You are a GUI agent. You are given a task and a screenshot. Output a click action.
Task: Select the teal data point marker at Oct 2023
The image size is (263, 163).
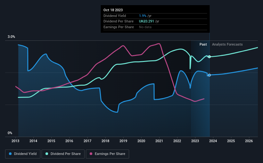pos(209,57)
